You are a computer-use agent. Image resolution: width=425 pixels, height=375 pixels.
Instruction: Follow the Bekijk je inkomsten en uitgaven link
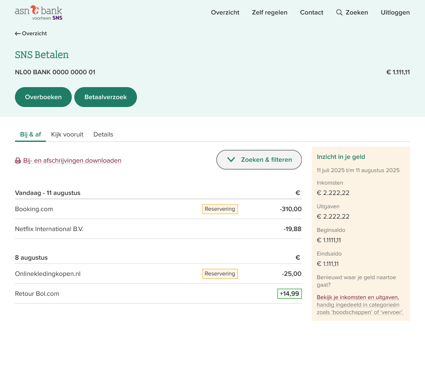[x=357, y=297]
